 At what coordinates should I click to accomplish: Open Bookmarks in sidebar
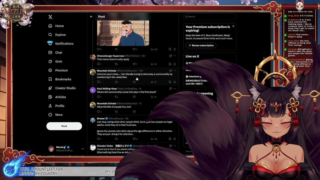pos(60,79)
